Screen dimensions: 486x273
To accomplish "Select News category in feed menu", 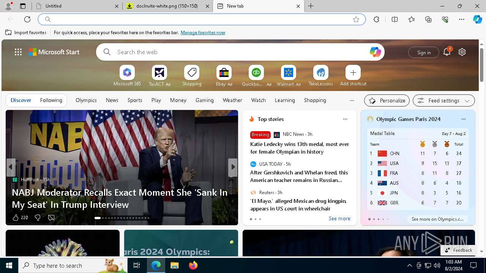I will [x=112, y=100].
